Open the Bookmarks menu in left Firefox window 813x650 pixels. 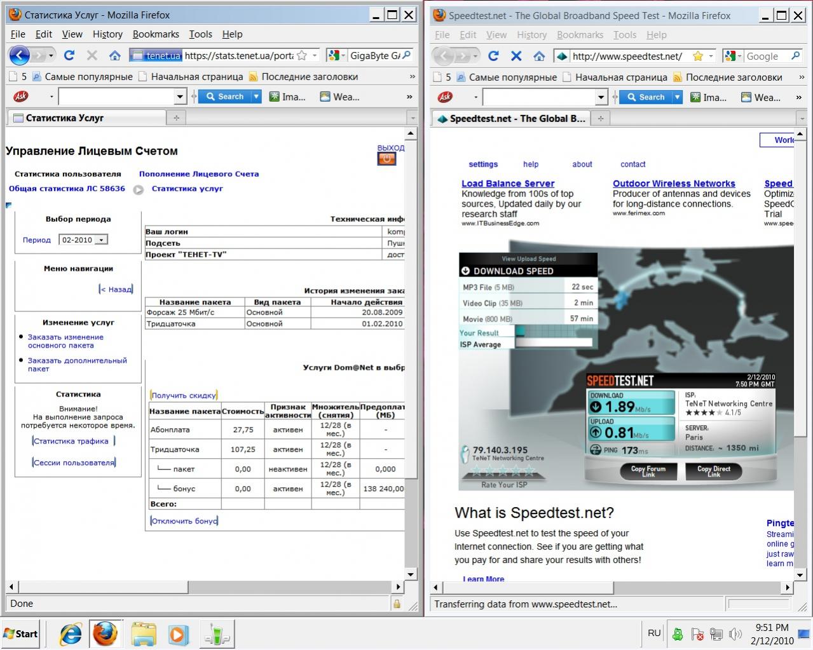(156, 34)
